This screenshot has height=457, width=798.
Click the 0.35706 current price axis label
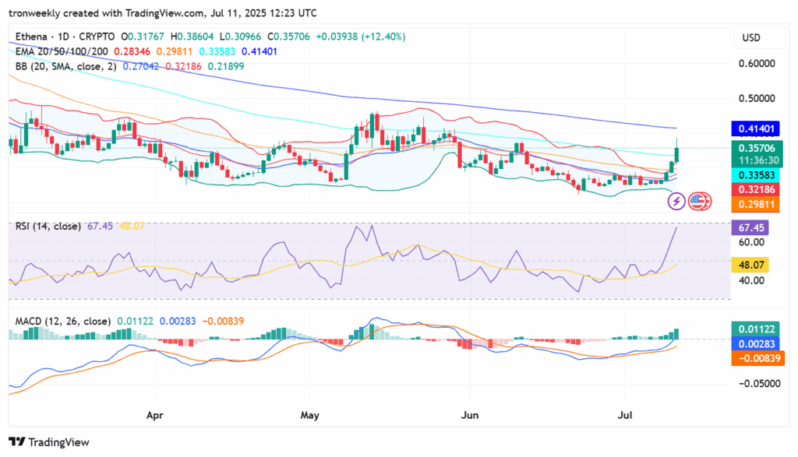(x=757, y=148)
